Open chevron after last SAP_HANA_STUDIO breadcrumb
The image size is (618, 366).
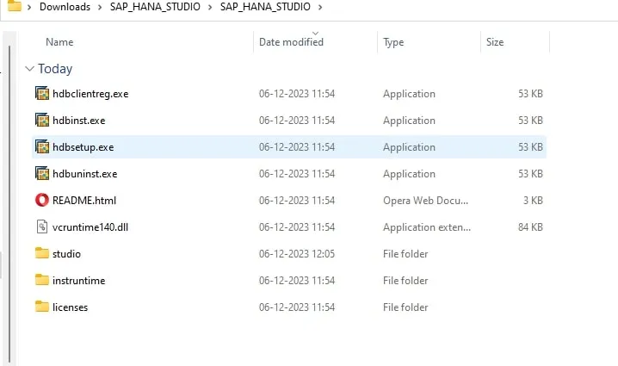[320, 7]
